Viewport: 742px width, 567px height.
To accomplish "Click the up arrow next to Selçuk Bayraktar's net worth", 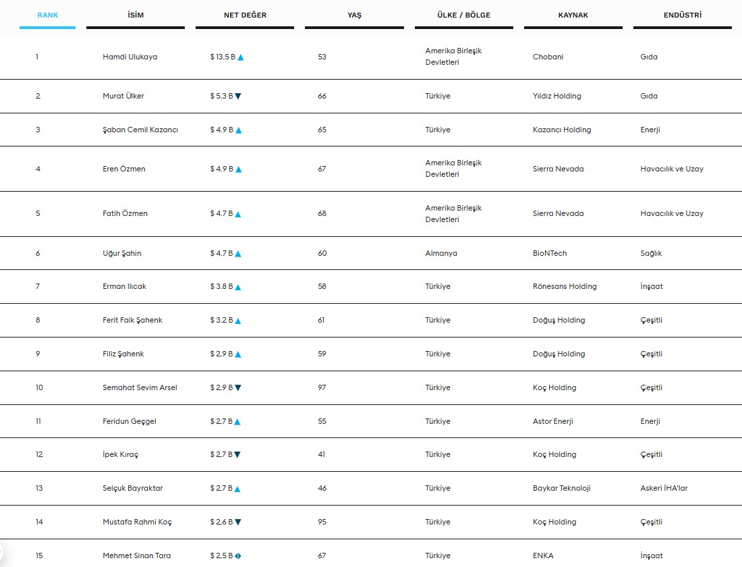I will 237,489.
